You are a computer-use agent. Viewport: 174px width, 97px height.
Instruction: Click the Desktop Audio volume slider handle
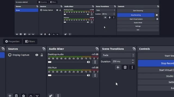(49, 62)
